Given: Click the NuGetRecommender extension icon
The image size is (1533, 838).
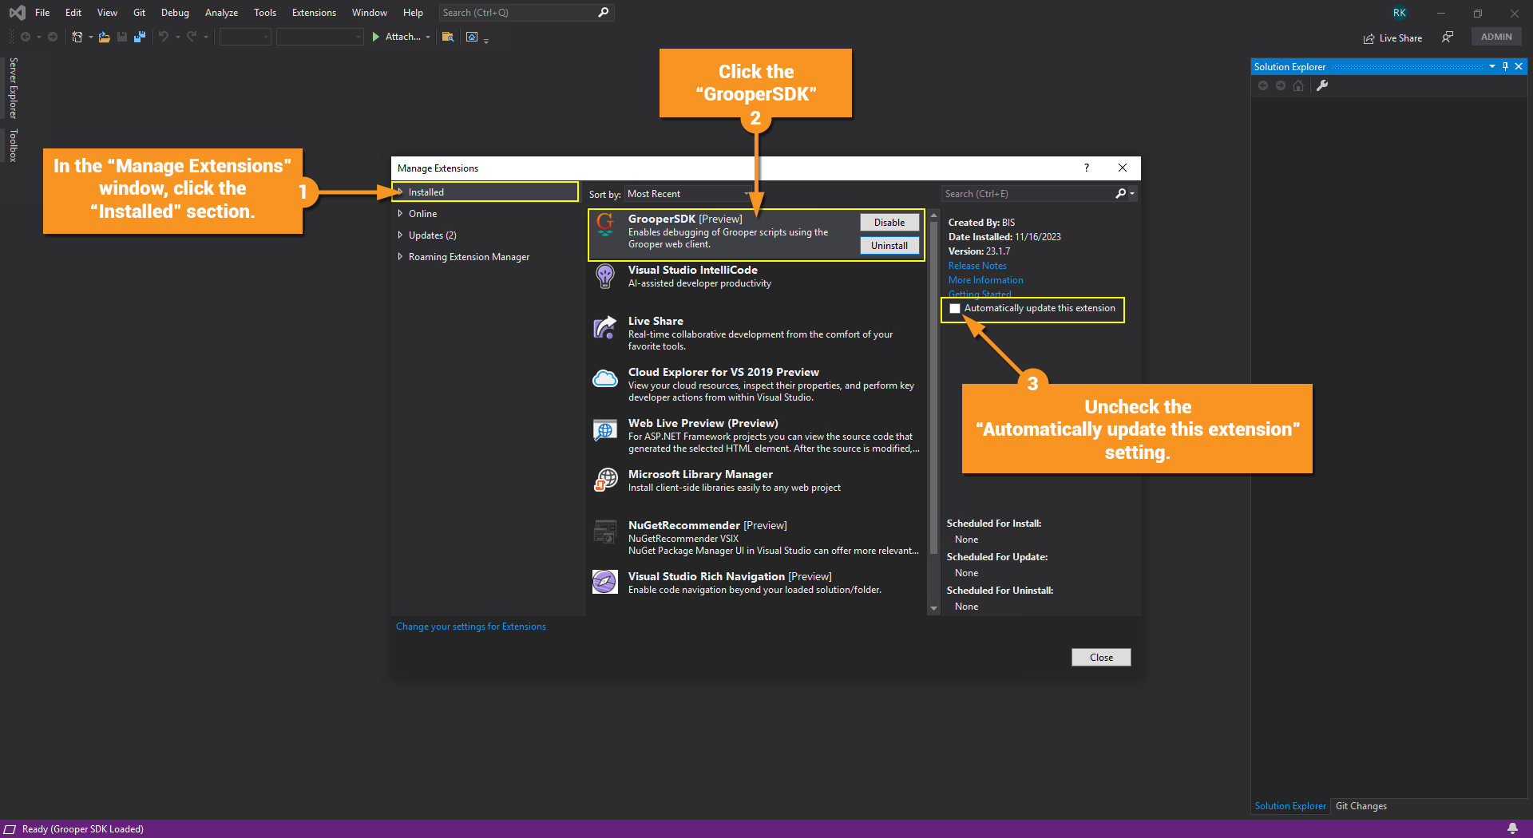Looking at the screenshot, I should (605, 532).
